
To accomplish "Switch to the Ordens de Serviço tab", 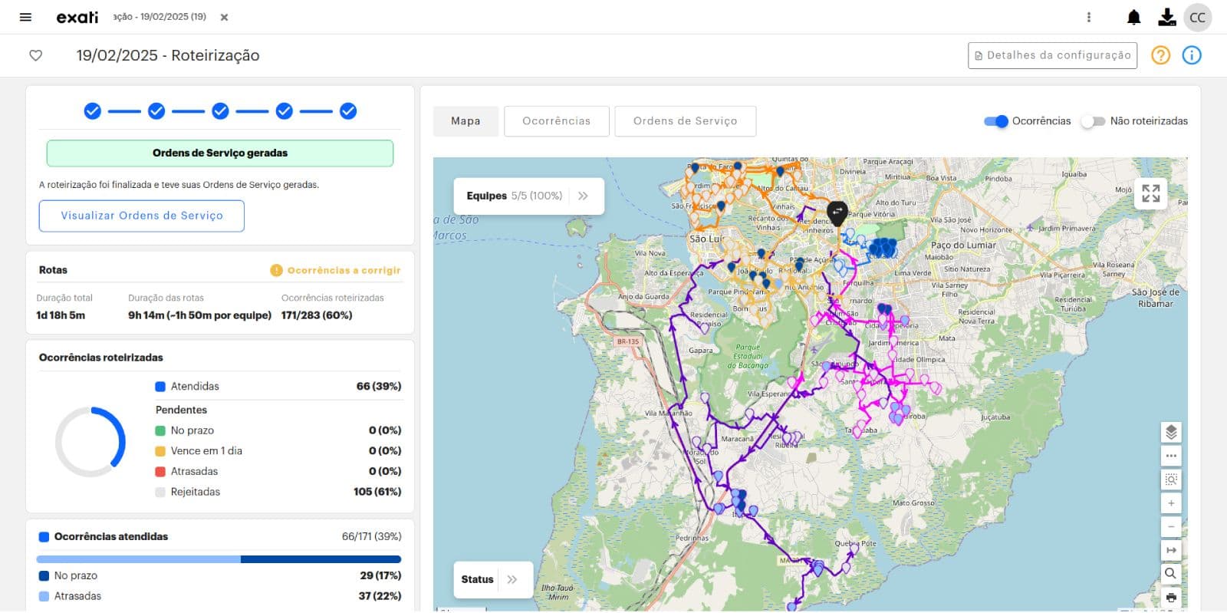I will pyautogui.click(x=685, y=121).
